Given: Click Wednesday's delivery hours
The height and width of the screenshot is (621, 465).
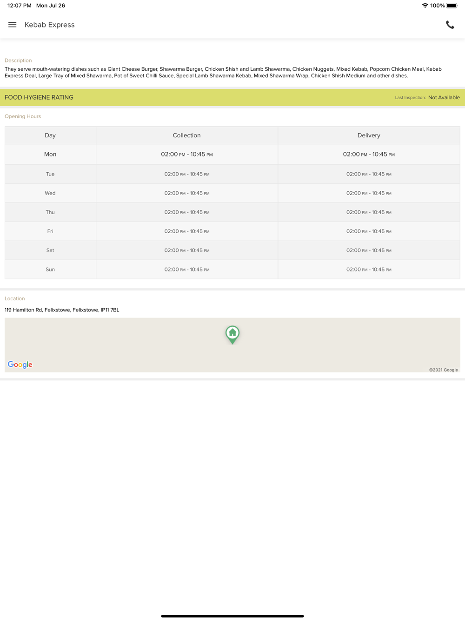Looking at the screenshot, I should point(369,193).
